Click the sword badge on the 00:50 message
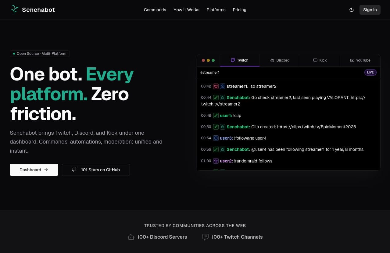 point(216,127)
